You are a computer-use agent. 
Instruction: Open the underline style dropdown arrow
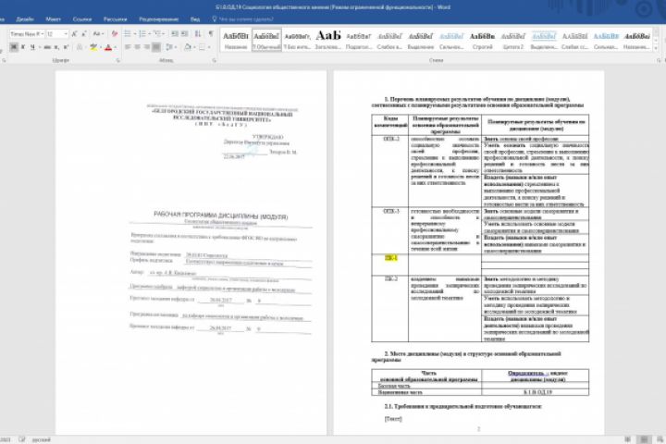(x=38, y=47)
